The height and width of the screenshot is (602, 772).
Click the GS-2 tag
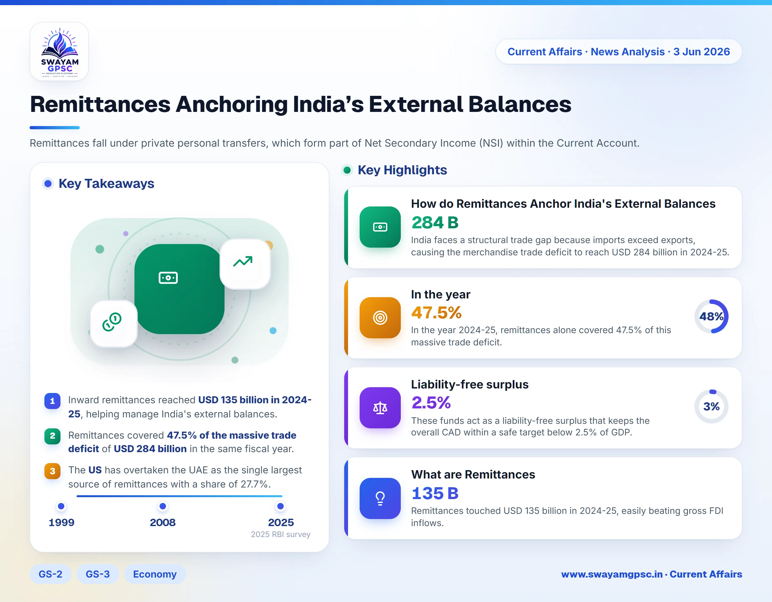[x=50, y=574]
